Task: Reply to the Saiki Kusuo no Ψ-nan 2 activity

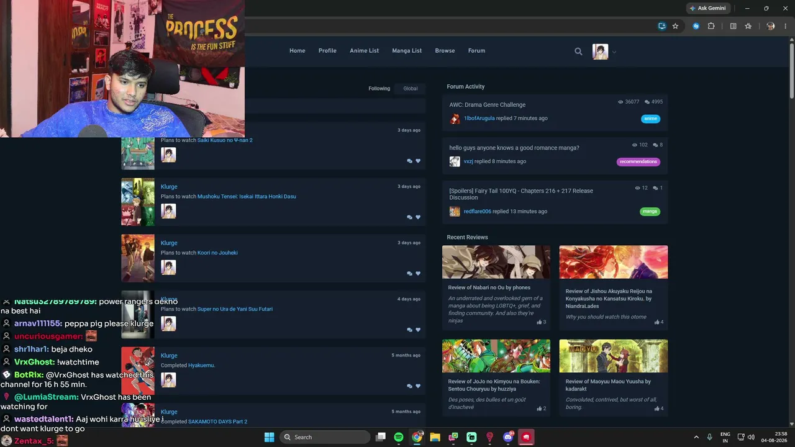Action: click(x=409, y=161)
